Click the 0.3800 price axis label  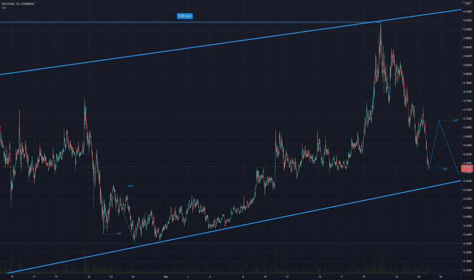[x=467, y=262]
